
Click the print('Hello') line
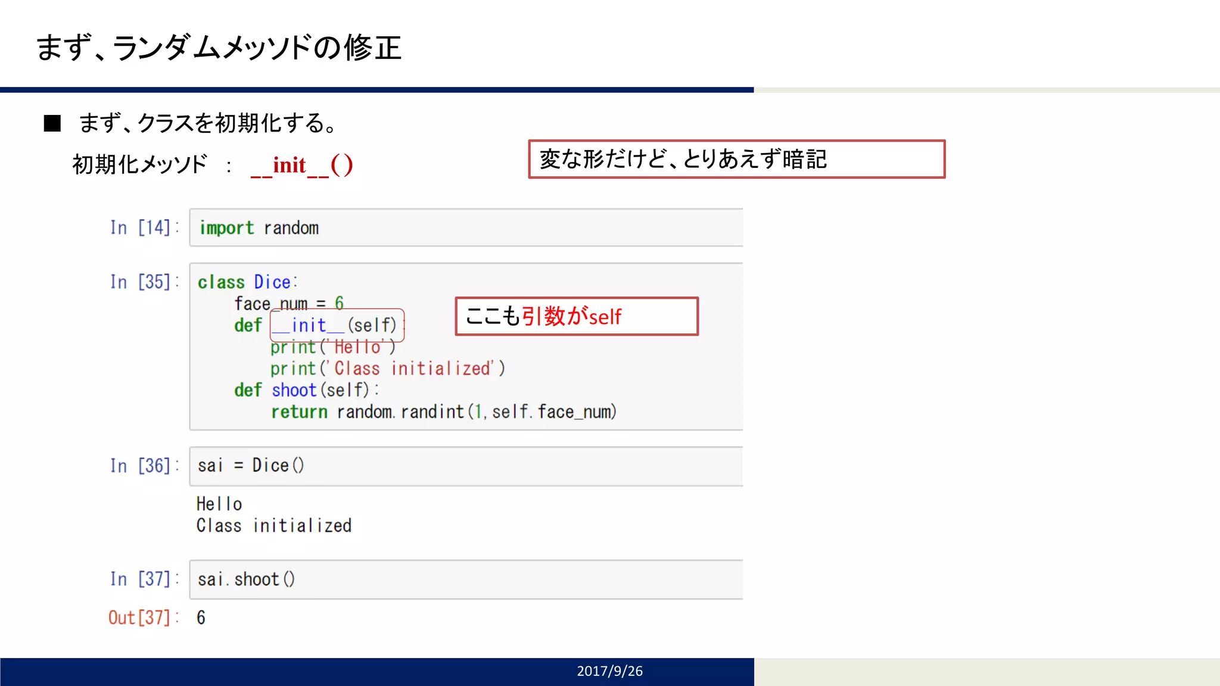tap(332, 347)
